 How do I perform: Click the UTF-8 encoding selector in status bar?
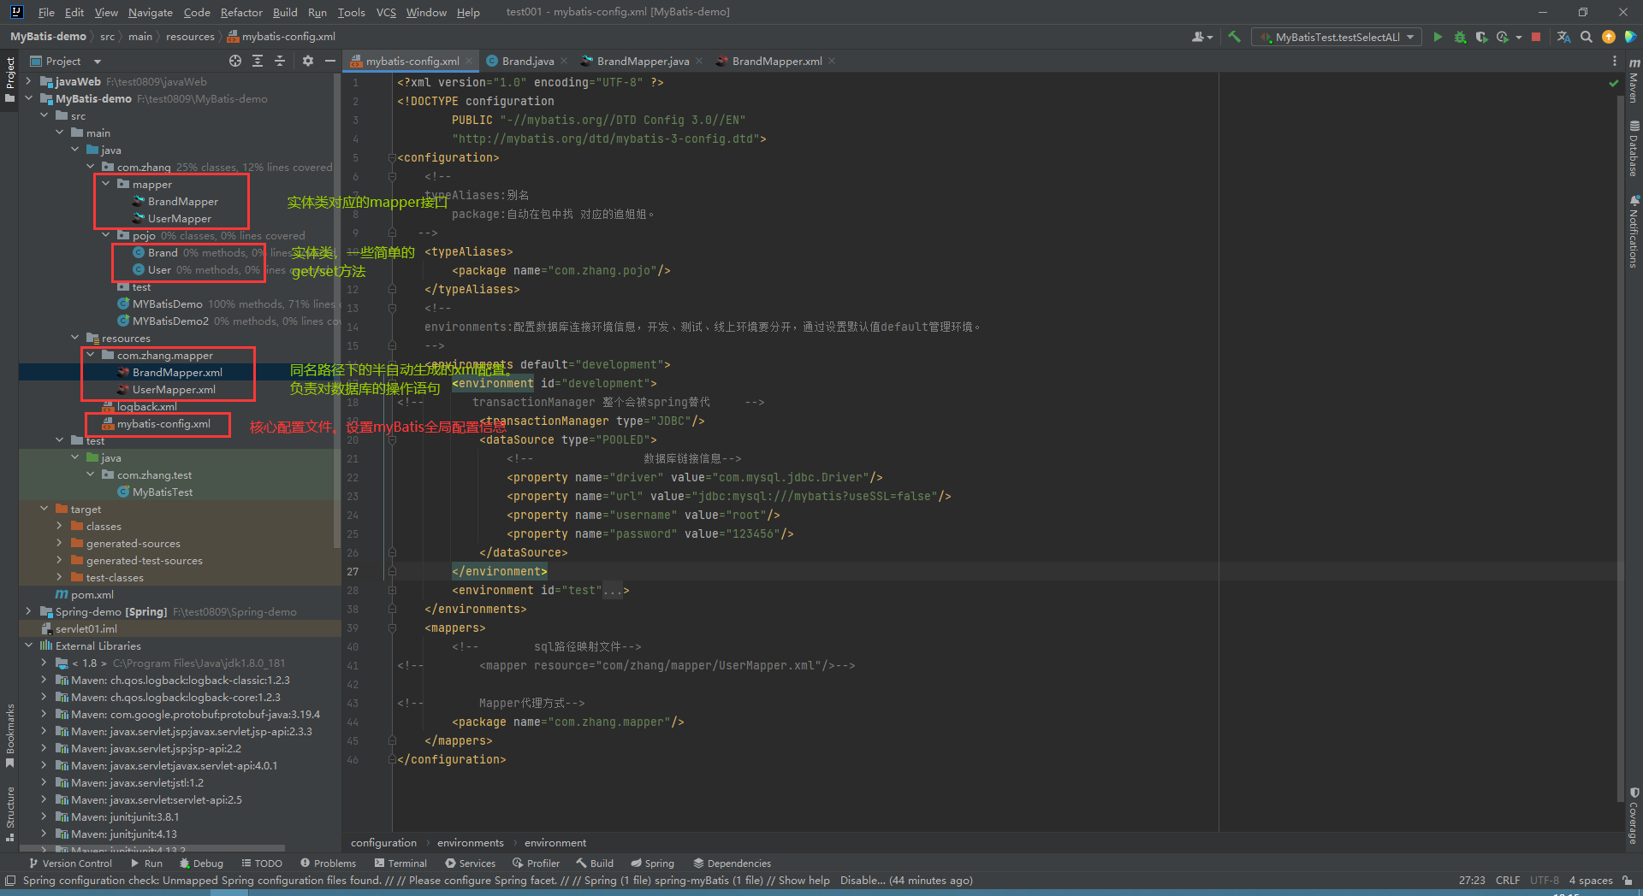click(1544, 880)
